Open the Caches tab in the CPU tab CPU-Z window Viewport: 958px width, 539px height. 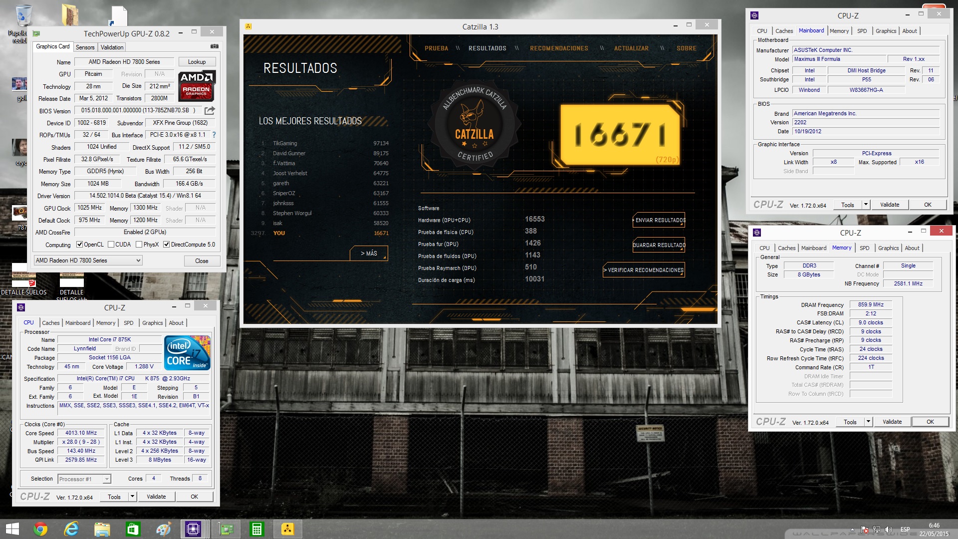pyautogui.click(x=50, y=323)
